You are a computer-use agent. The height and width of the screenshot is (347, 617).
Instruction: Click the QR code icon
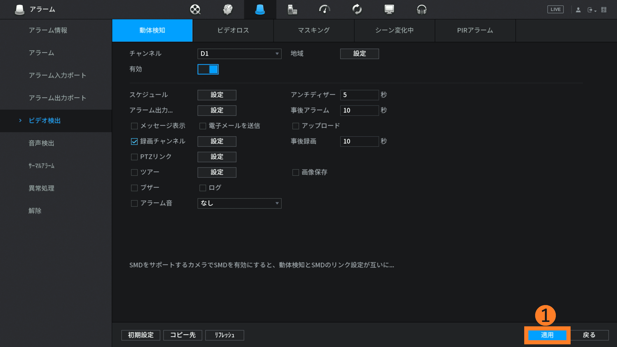click(x=604, y=10)
